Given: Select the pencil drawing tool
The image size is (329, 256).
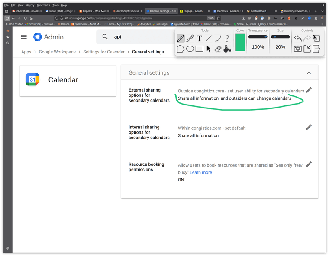Looking at the screenshot, I should click(181, 39).
